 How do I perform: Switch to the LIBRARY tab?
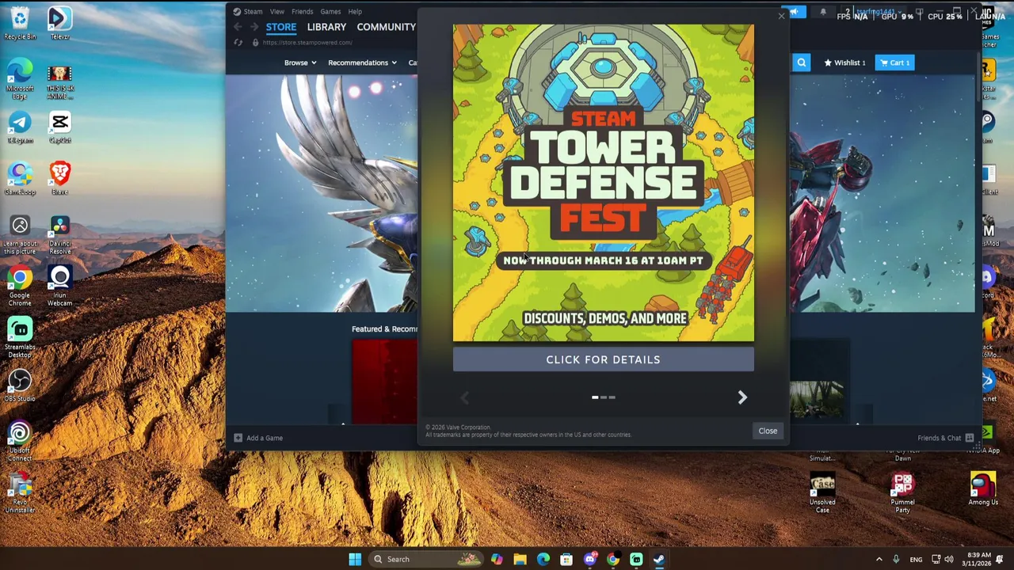(326, 27)
